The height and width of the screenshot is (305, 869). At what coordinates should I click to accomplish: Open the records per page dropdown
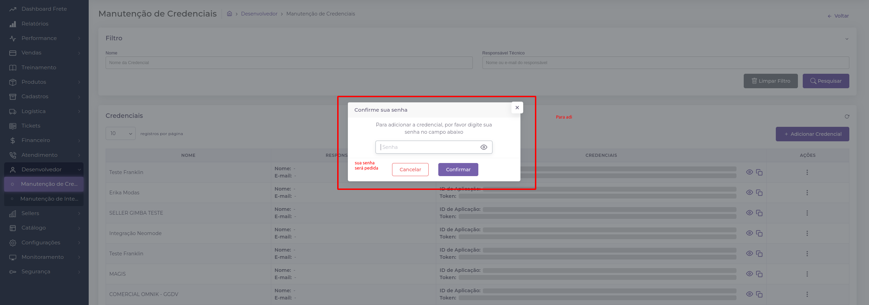[x=120, y=133]
